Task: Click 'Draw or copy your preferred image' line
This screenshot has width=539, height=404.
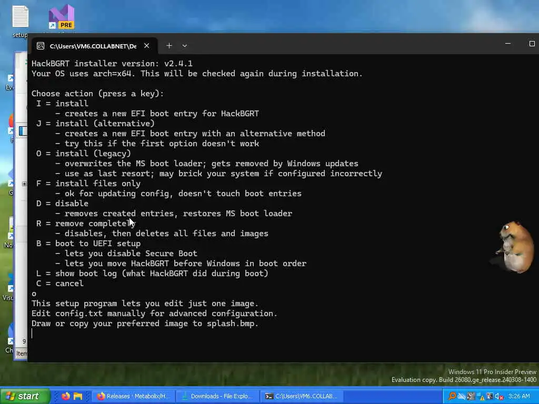Action: 145,324
